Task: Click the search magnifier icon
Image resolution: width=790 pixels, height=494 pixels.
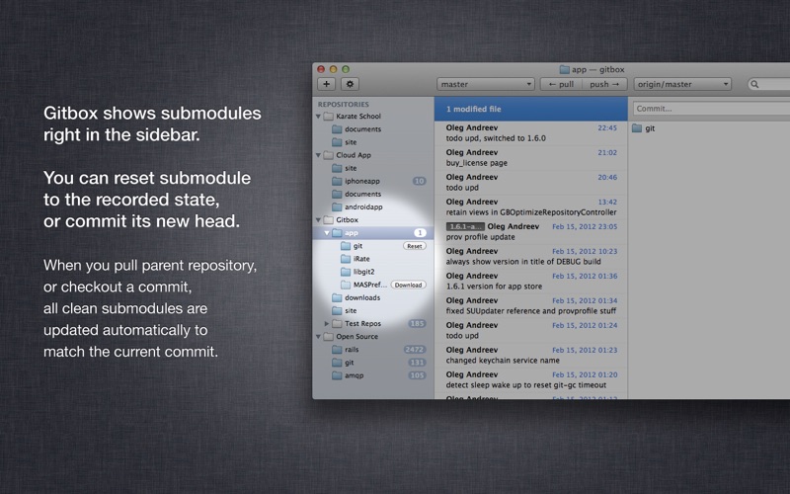Action: [756, 85]
